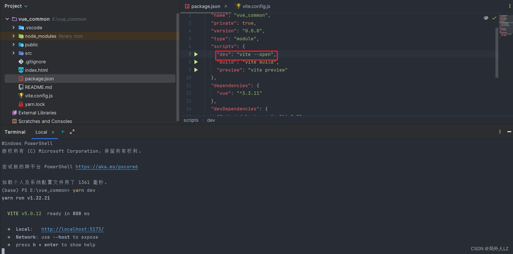Click the project tree vertical scrollbar

pyautogui.click(x=178, y=67)
